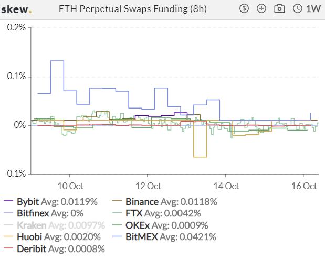This screenshot has height=260, width=325.
Task: Click the 0.2% y-axis label
Action: [x=16, y=27]
